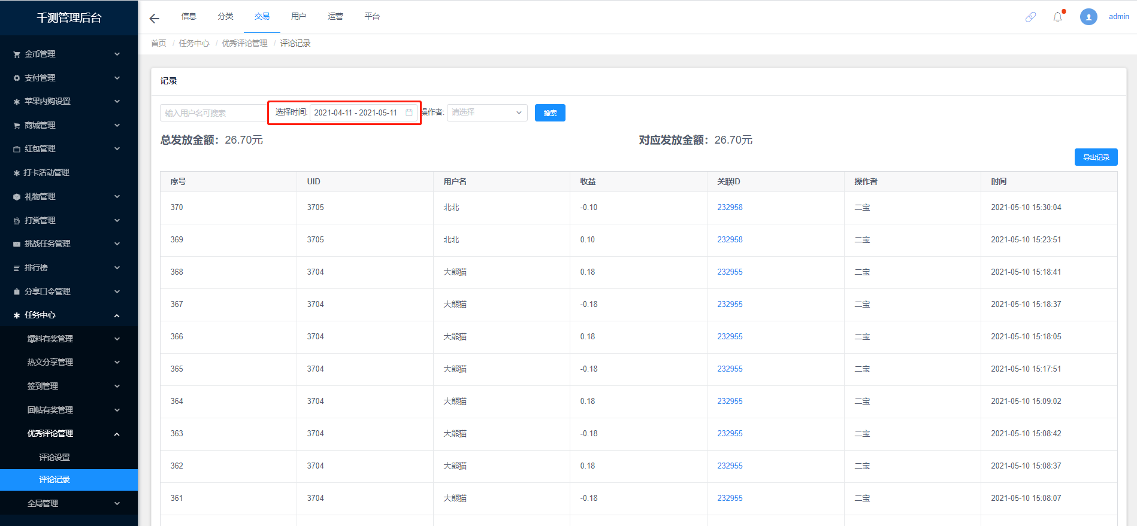The width and height of the screenshot is (1137, 526).
Task: Click 千测管理后台 title
Action: (x=69, y=17)
